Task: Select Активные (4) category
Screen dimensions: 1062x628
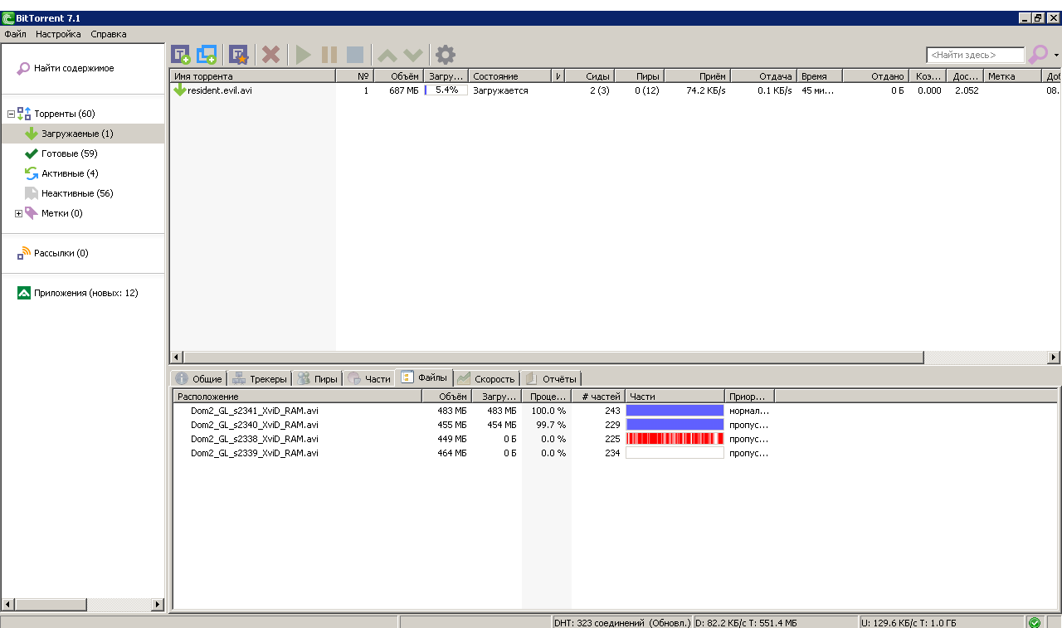Action: click(x=70, y=173)
